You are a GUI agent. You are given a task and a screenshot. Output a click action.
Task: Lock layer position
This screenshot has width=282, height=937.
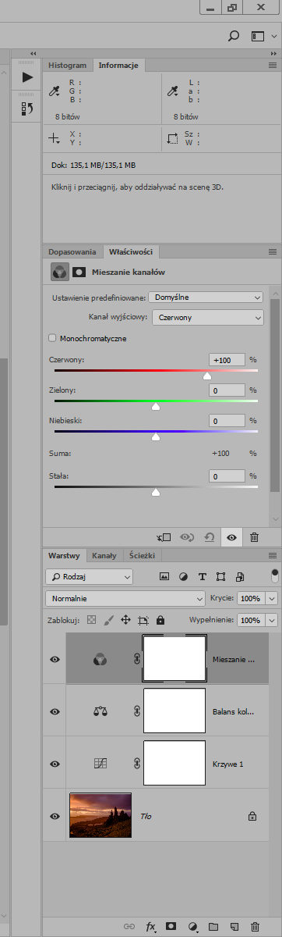125,620
